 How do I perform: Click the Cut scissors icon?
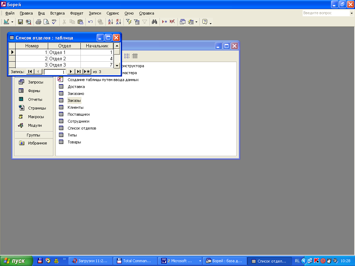pyautogui.click(x=64, y=22)
